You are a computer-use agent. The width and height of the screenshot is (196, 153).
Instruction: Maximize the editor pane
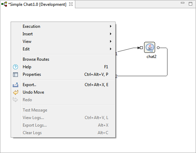tap(190, 4)
